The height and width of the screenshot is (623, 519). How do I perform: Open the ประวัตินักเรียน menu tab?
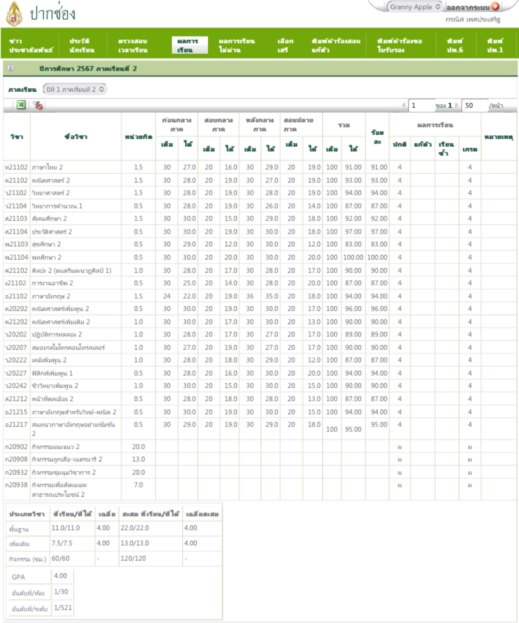click(82, 45)
